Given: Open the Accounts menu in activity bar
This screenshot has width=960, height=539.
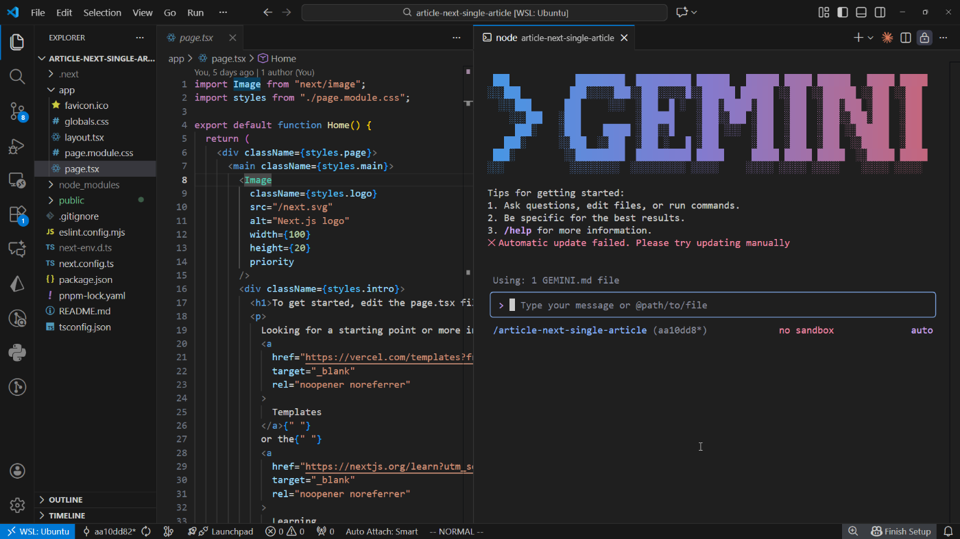Looking at the screenshot, I should coord(17,471).
